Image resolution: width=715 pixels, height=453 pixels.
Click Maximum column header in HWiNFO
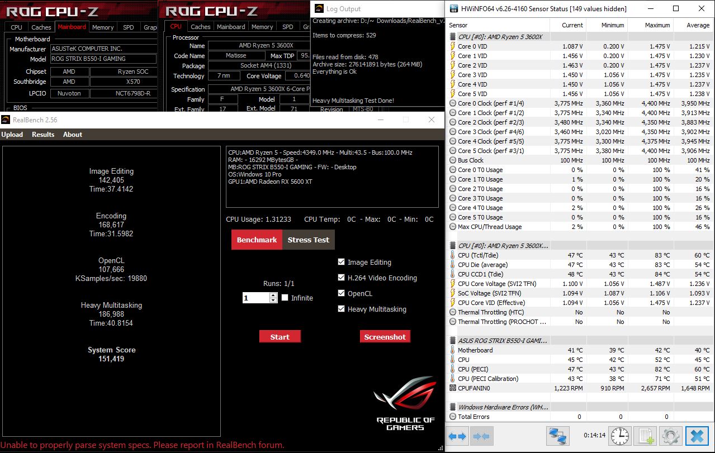pyautogui.click(x=650, y=25)
